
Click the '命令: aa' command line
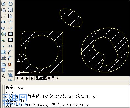pyautogui.click(x=14, y=88)
